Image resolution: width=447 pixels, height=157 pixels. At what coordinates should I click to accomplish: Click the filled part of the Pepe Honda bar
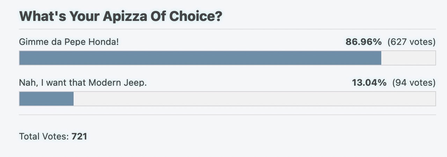200,58
